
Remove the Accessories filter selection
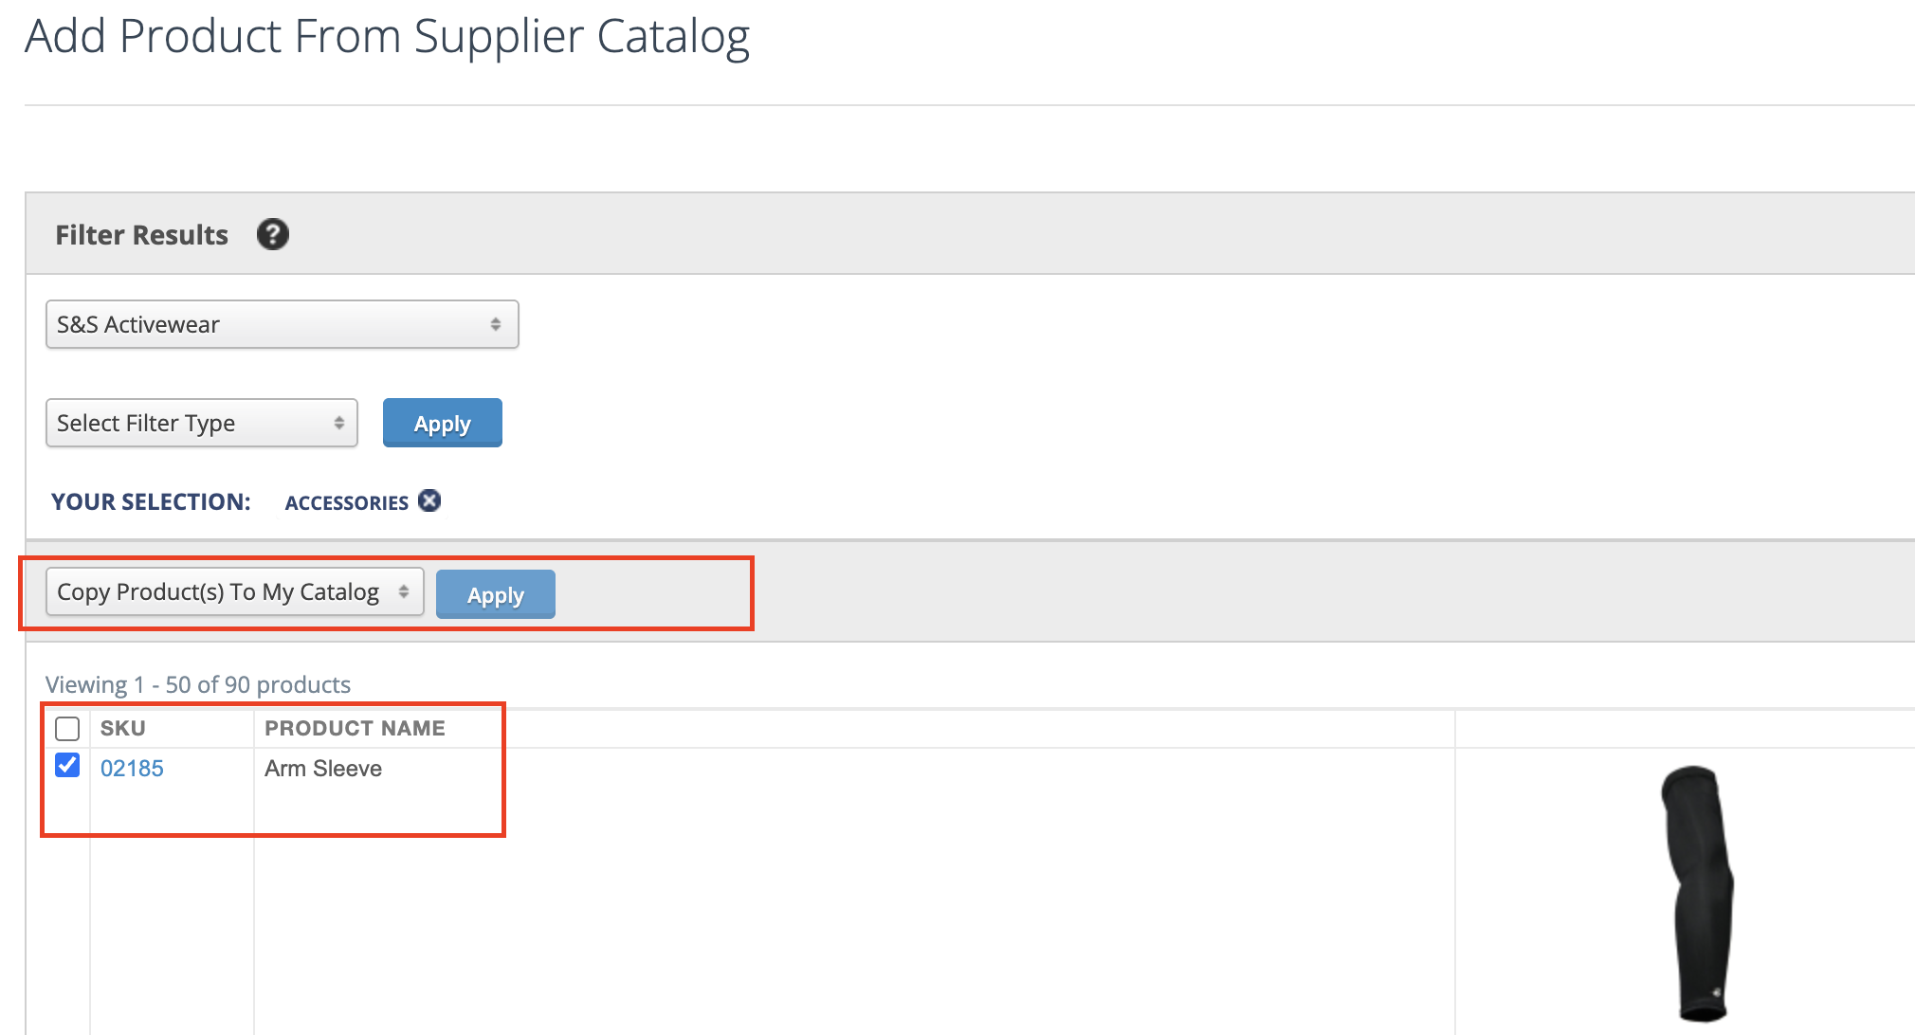tap(429, 500)
